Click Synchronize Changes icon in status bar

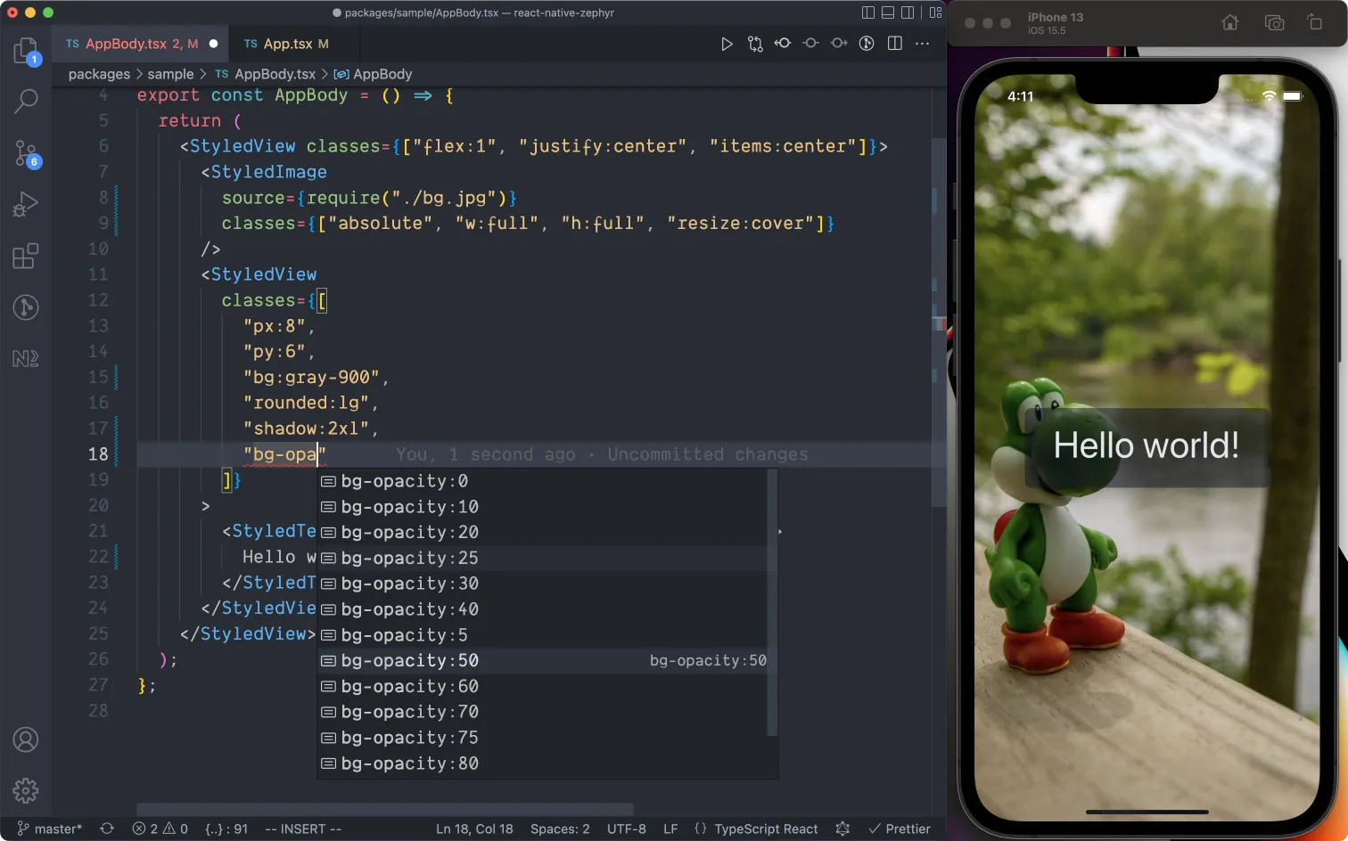coord(107,829)
